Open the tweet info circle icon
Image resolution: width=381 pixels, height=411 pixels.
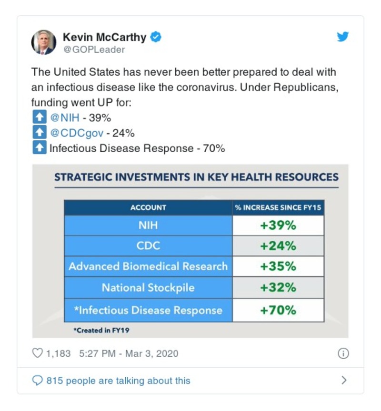[x=343, y=353]
